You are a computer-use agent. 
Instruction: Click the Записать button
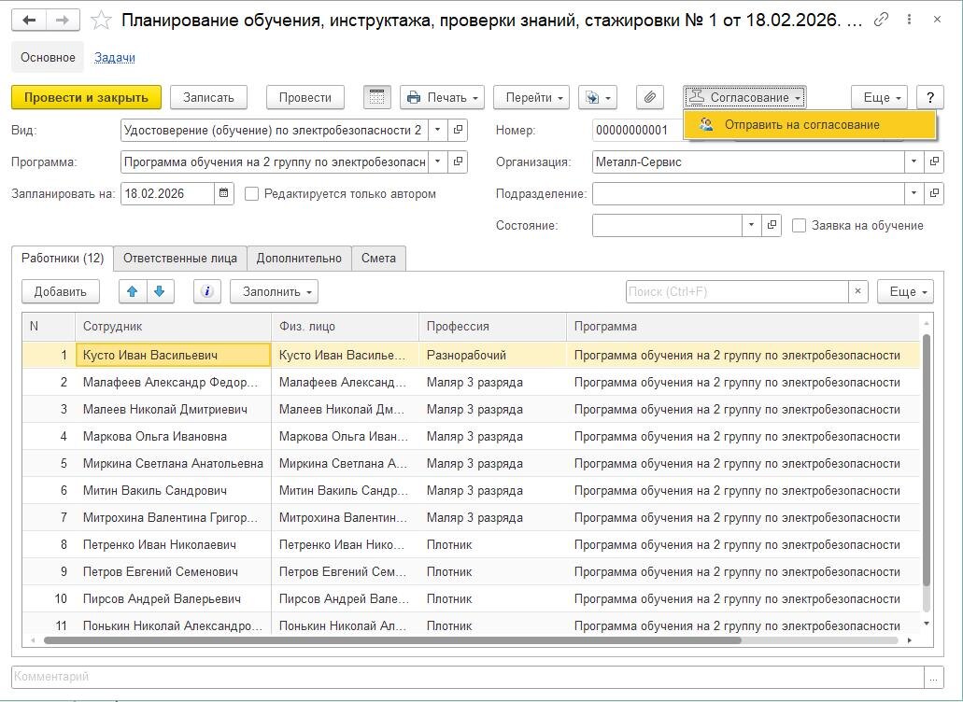(209, 98)
